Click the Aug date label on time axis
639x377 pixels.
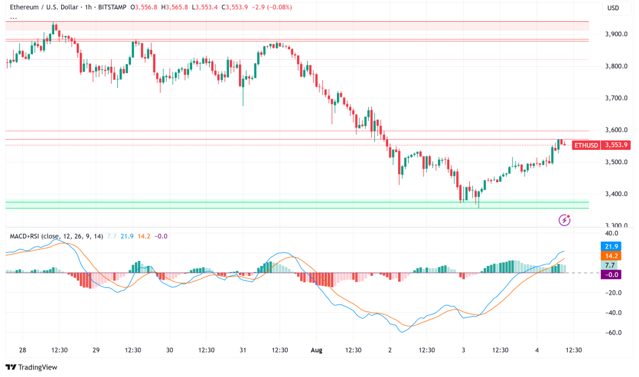click(x=316, y=350)
